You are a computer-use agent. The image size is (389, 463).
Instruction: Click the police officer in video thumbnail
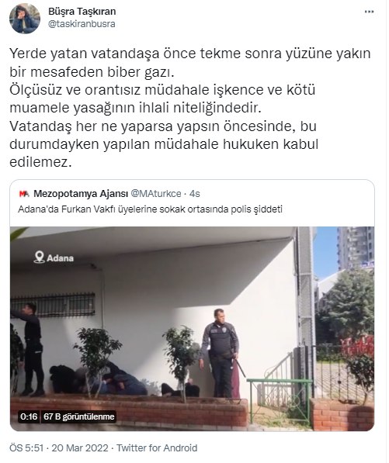pyautogui.click(x=219, y=353)
